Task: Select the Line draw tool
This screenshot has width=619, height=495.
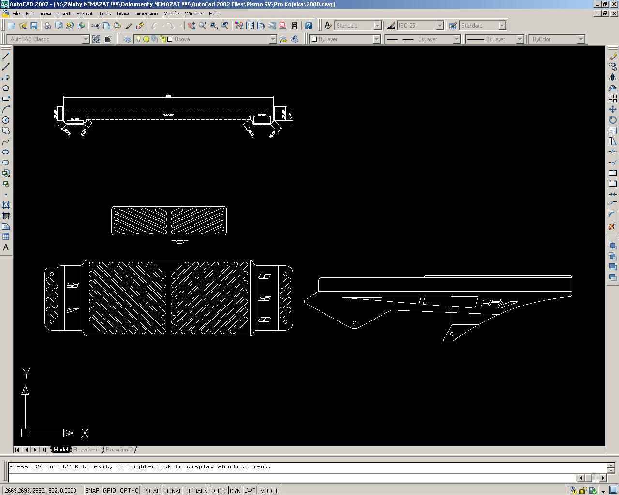Action: [6, 57]
